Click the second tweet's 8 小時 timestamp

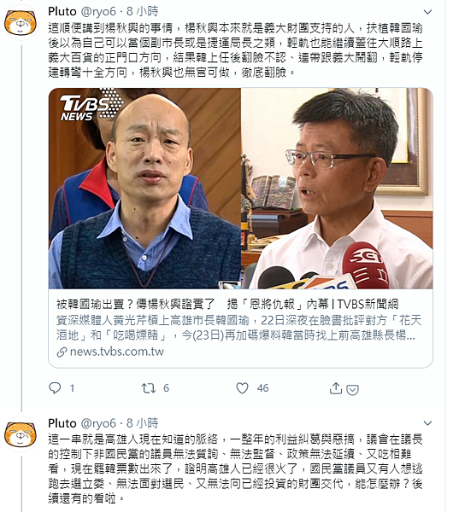point(142,423)
